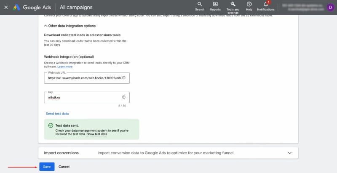Click the Webhook integration (optional) heading
Image resolution: width=337 pixels, height=173 pixels.
[x=69, y=57]
